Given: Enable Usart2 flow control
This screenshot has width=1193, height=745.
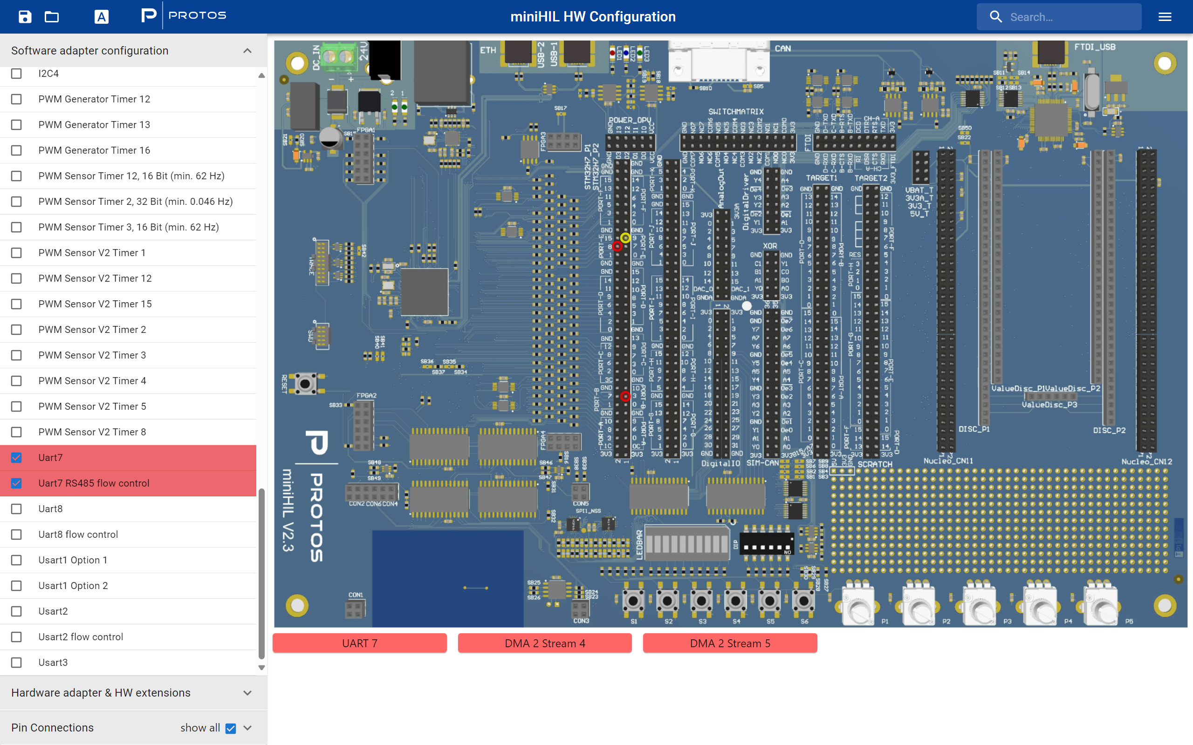Looking at the screenshot, I should coord(16,637).
